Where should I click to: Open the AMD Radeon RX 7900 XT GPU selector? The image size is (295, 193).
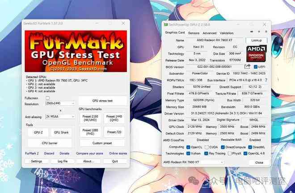click(194, 162)
